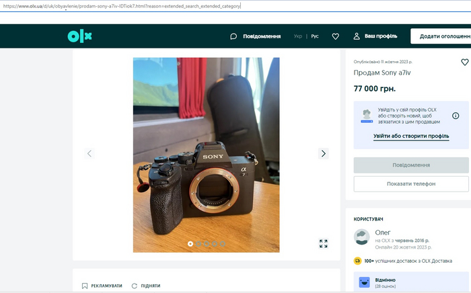Click КОРИСТУВАЧ section heading
The height and width of the screenshot is (293, 471).
point(368,219)
